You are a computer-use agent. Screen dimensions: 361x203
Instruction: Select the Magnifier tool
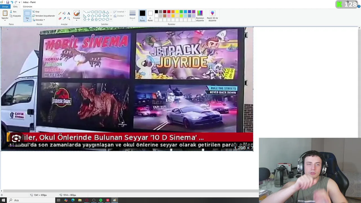[69, 19]
